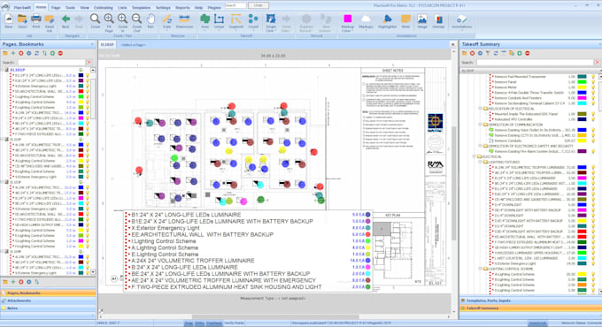The width and height of the screenshot is (602, 327).
Task: Click yellow color swatch for Remove Meter
Action: click(x=582, y=87)
